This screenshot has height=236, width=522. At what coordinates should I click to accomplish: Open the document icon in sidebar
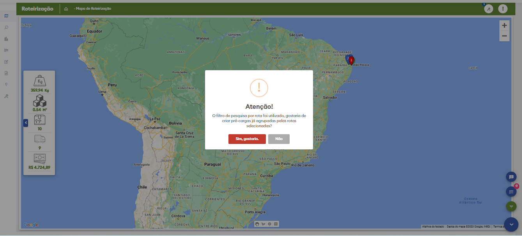coord(6,73)
